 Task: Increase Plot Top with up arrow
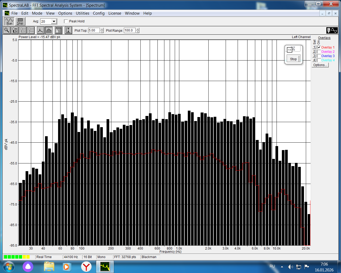102,29
